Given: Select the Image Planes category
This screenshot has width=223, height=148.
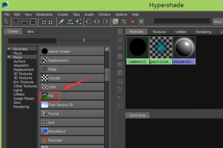Looking at the screenshot, I should (x=24, y=98).
